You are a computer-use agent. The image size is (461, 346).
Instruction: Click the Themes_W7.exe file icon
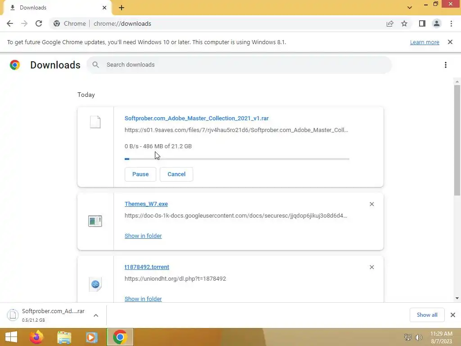[x=95, y=221]
